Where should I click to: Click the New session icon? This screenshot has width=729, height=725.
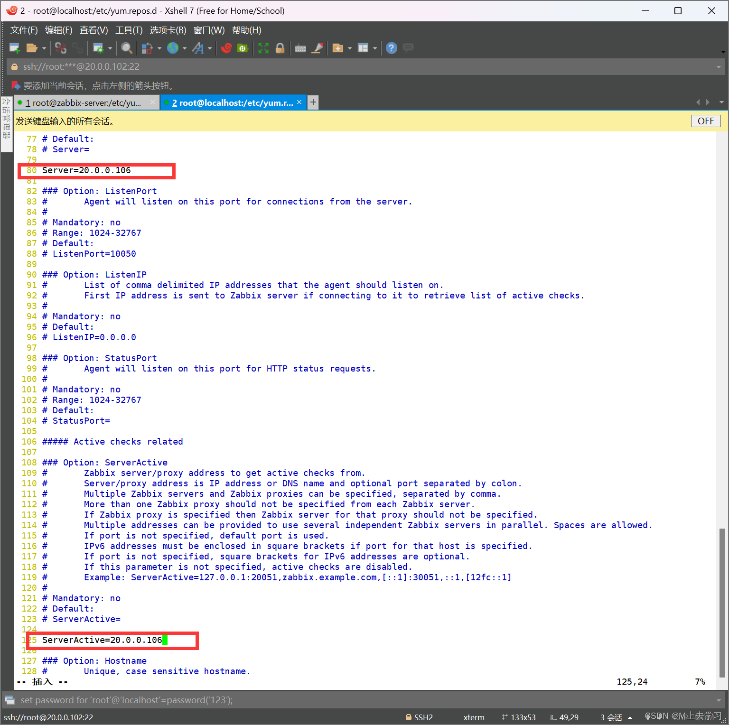[x=15, y=48]
